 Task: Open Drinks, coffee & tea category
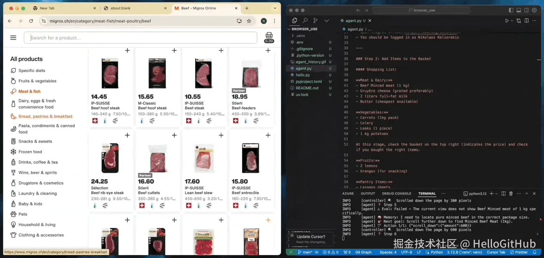pyautogui.click(x=38, y=162)
